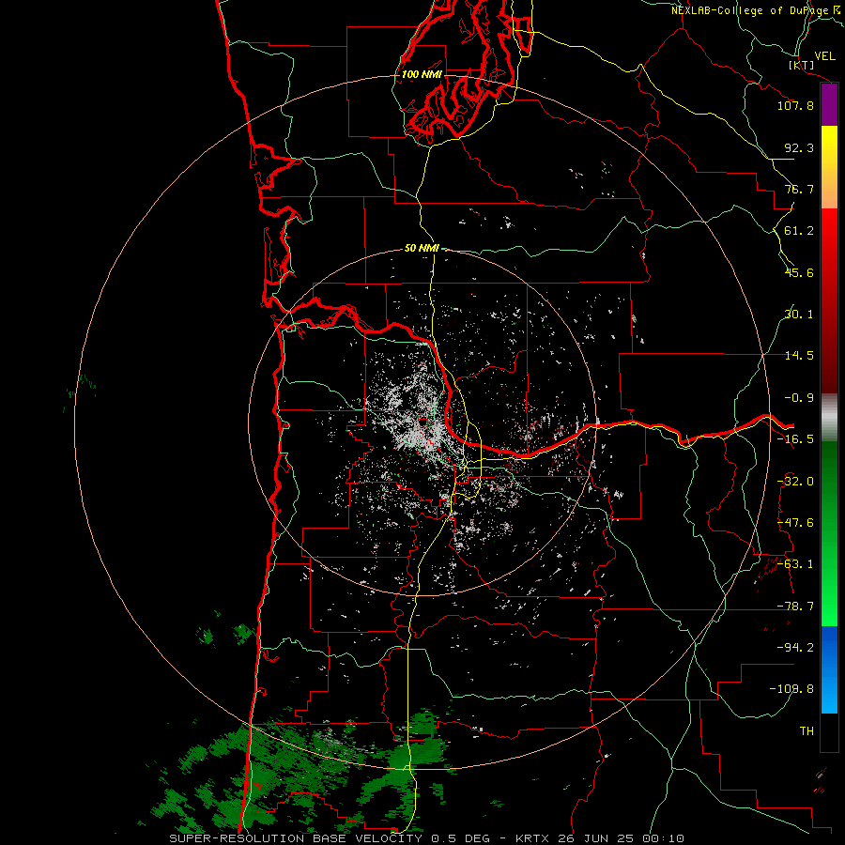Click the VEL legend title
This screenshot has width=845, height=845.
(x=825, y=56)
